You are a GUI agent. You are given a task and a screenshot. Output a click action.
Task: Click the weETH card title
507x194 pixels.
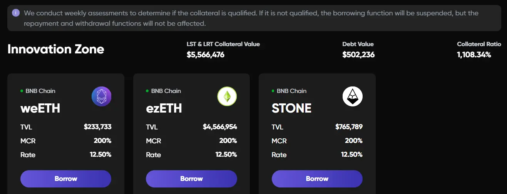pyautogui.click(x=40, y=108)
